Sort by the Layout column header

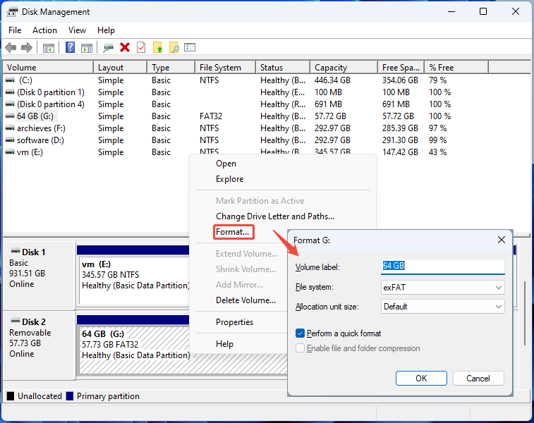pyautogui.click(x=121, y=68)
